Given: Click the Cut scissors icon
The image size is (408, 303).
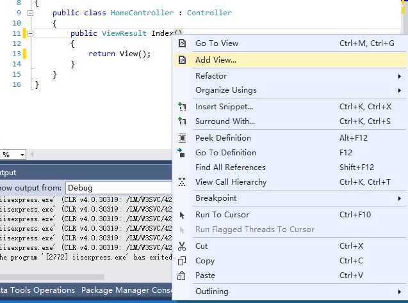Looking at the screenshot, I should [182, 246].
